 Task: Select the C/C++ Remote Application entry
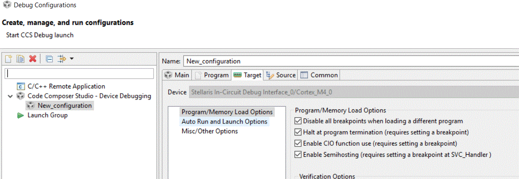click(66, 86)
